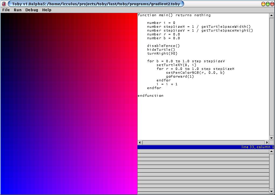Click the 'number b = 0.0' line
275x195 pixels.
click(x=163, y=38)
